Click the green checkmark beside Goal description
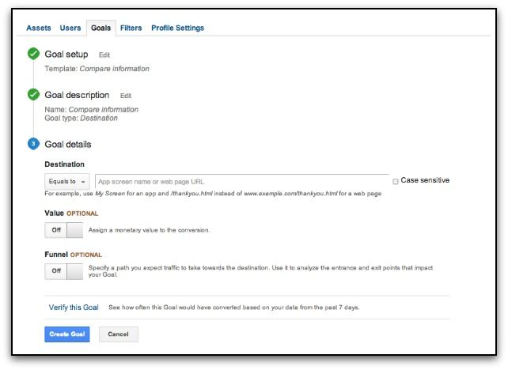The width and height of the screenshot is (508, 370). [33, 95]
